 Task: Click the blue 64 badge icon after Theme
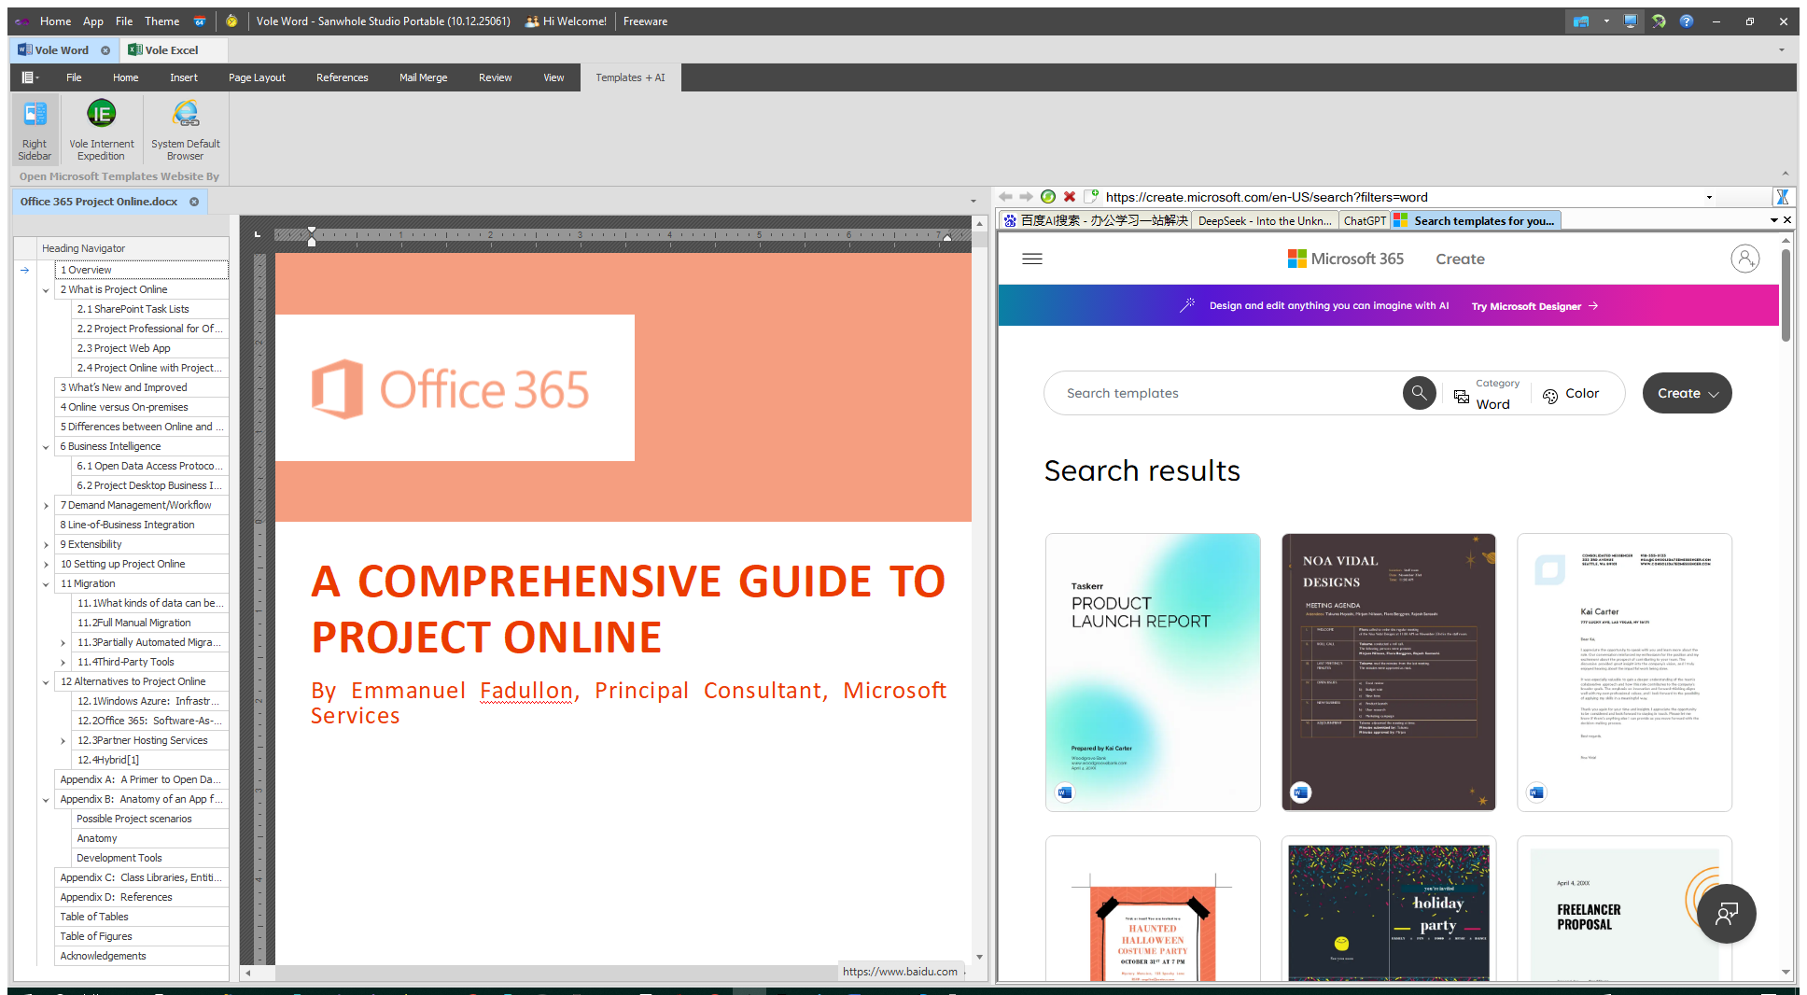(x=200, y=21)
